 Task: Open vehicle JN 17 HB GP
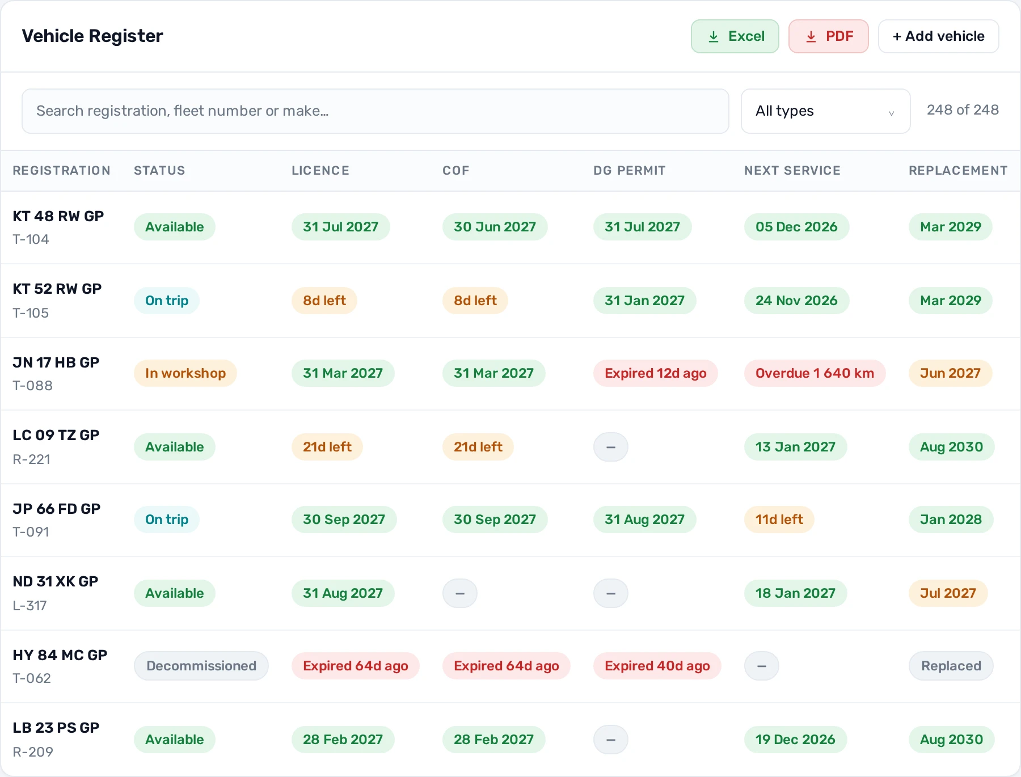(56, 362)
